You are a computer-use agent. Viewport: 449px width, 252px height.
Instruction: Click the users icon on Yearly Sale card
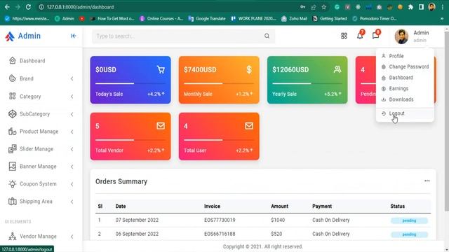pos(337,69)
